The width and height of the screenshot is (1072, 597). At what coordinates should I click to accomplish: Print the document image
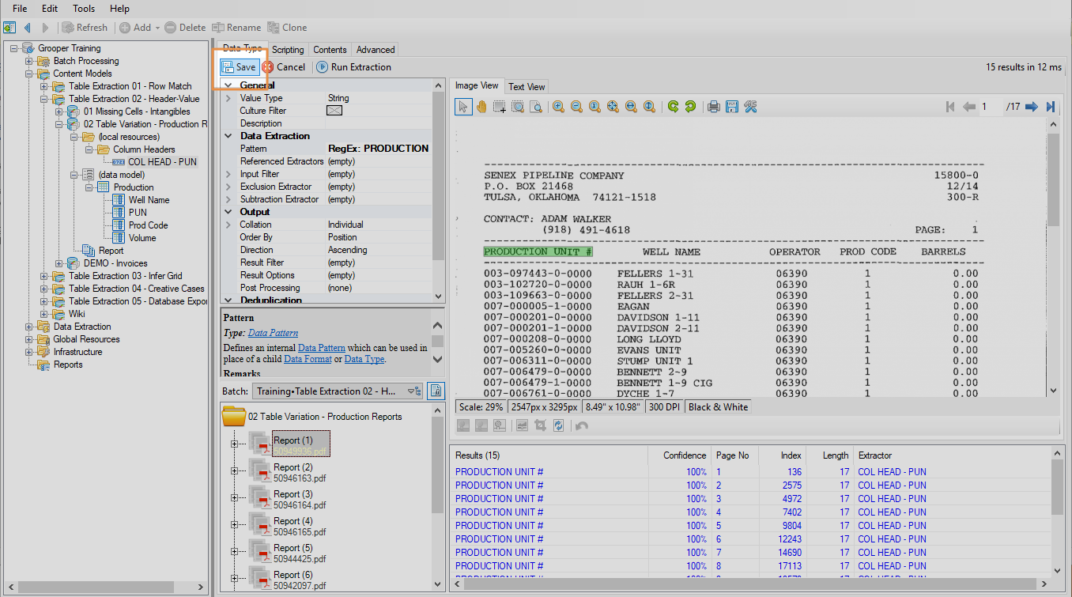pyautogui.click(x=714, y=107)
